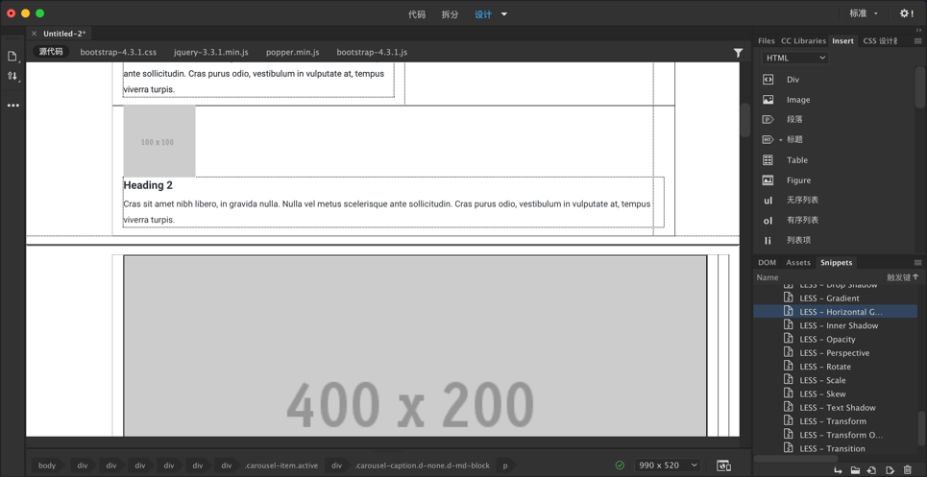Sort snippets by 触发键 column
This screenshot has height=477, width=927.
pyautogui.click(x=903, y=277)
